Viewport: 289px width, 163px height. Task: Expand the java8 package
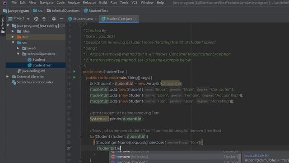pyautogui.click(x=18, y=48)
